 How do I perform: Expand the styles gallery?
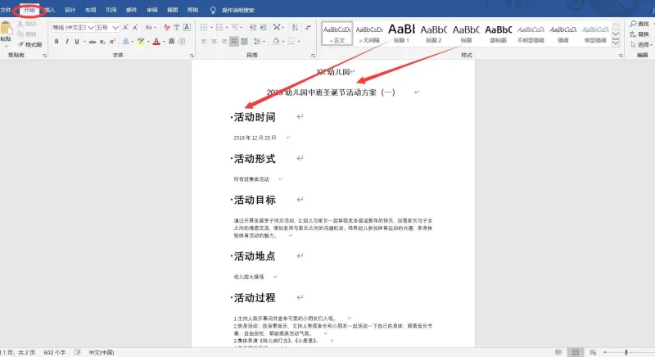click(x=616, y=43)
